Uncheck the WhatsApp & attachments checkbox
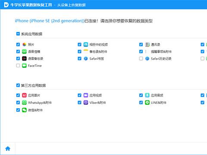207x155 pixels. point(18,103)
